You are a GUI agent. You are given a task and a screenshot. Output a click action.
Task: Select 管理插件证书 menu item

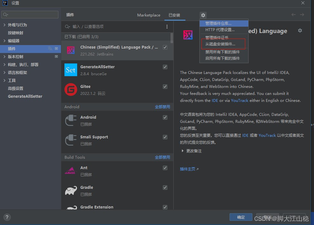pos(224,37)
